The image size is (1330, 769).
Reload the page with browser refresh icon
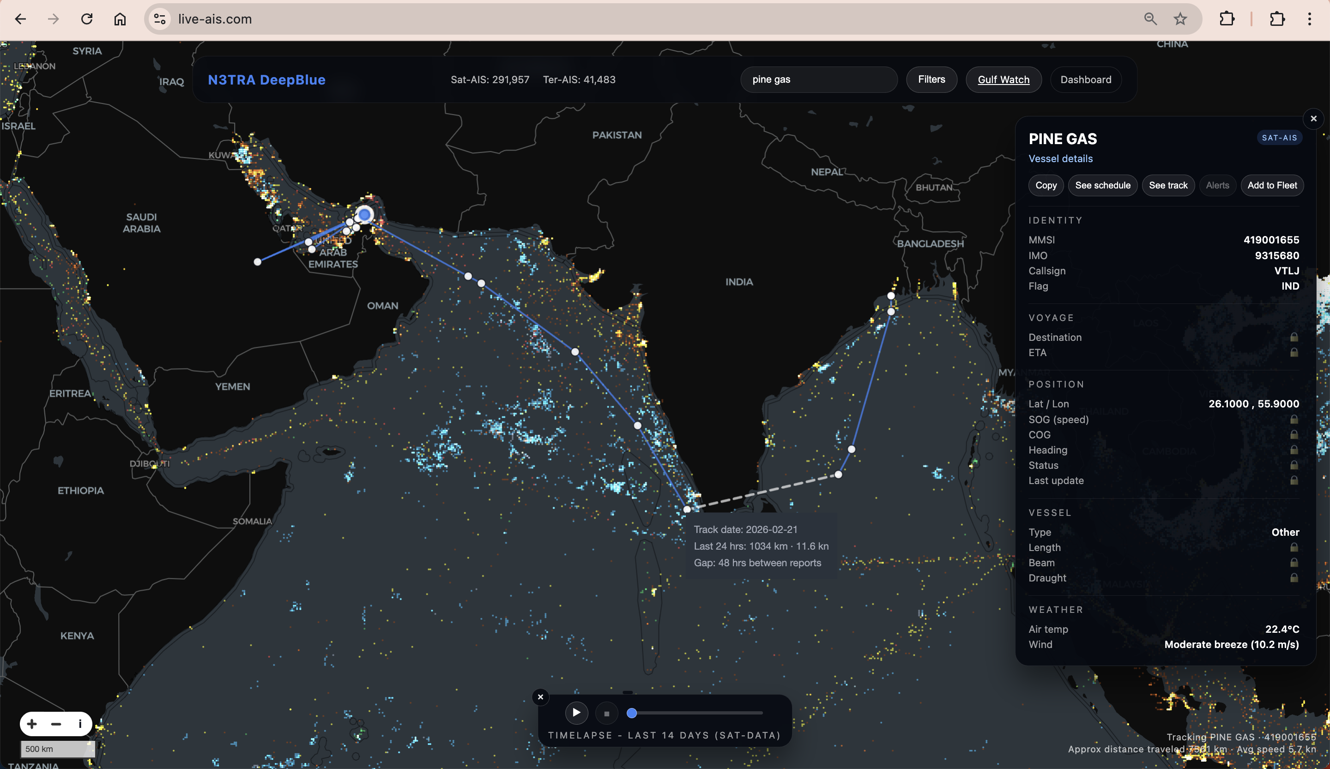point(87,19)
